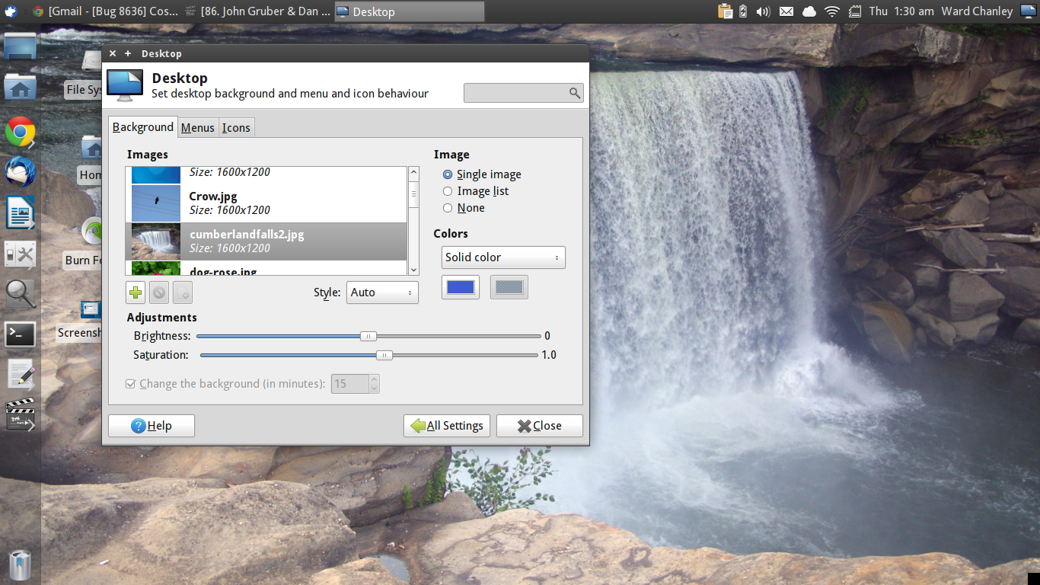Click the green plus add image icon
This screenshot has width=1040, height=585.
(136, 292)
